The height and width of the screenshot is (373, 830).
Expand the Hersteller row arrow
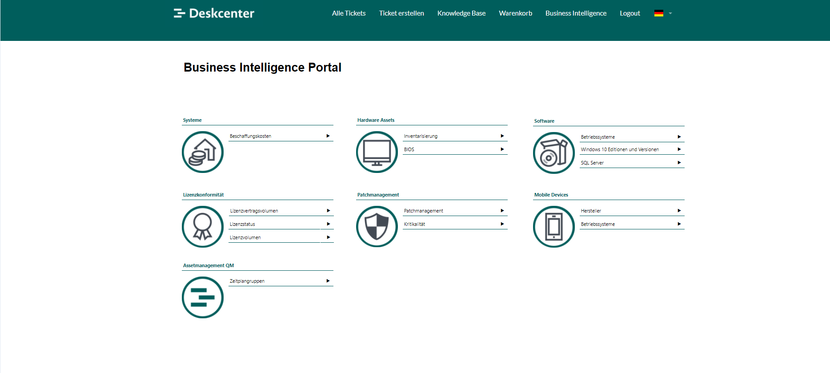pos(679,211)
